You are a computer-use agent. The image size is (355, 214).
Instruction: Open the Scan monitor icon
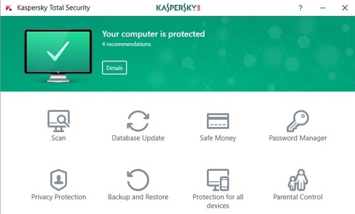tap(59, 121)
